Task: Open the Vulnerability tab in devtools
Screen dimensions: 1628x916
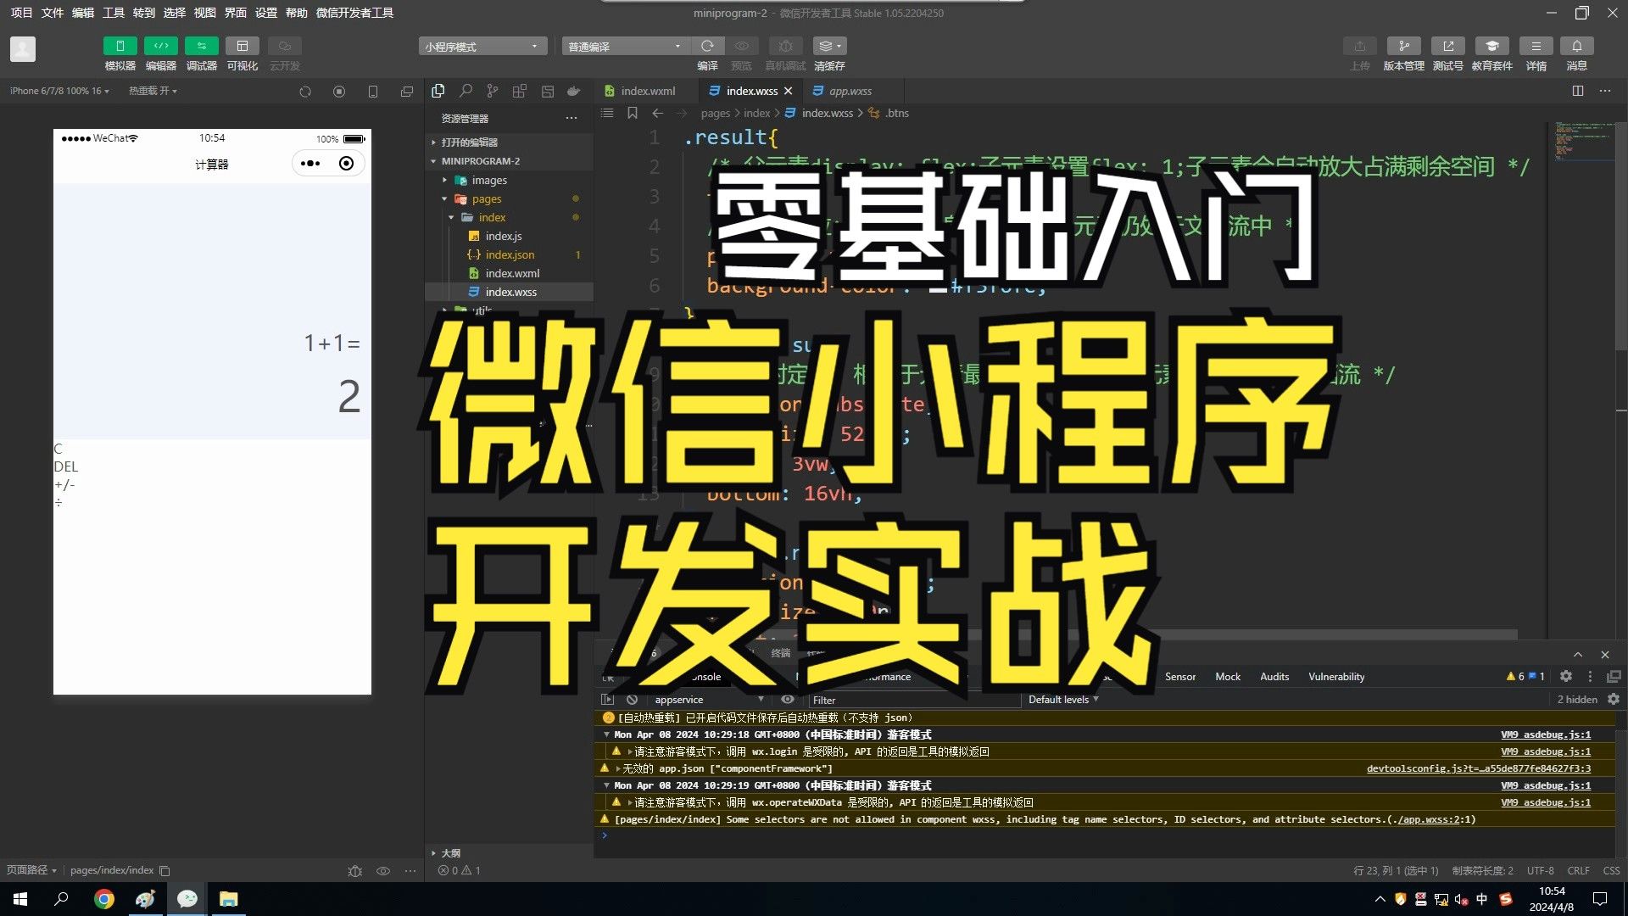Action: click(1336, 677)
